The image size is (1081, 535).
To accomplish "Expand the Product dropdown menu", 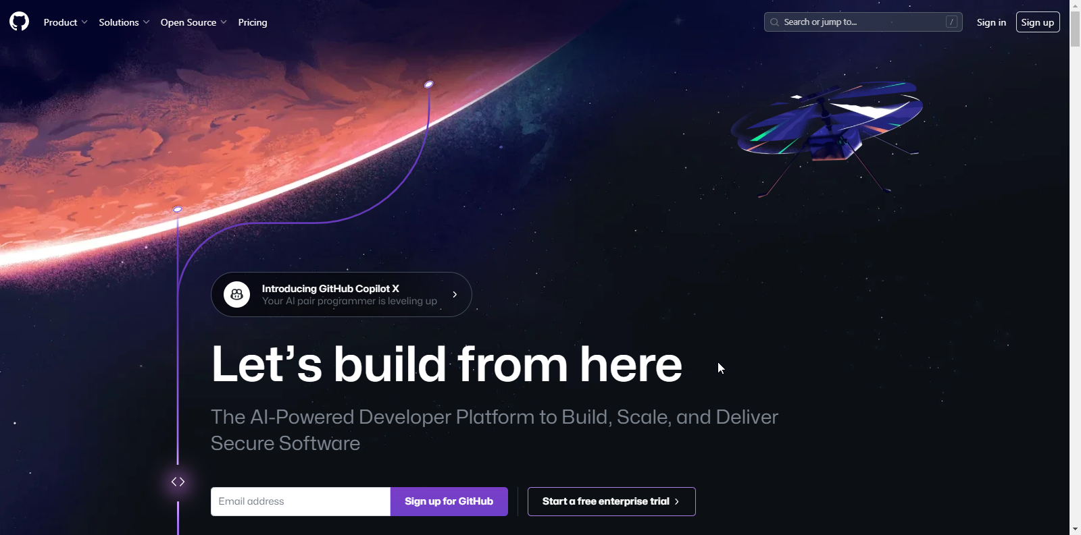I will pyautogui.click(x=66, y=22).
